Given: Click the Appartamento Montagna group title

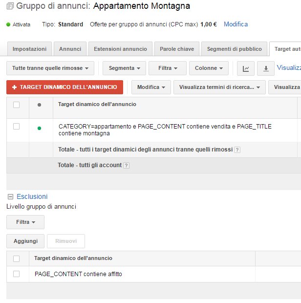Looking at the screenshot, I should click(142, 6).
